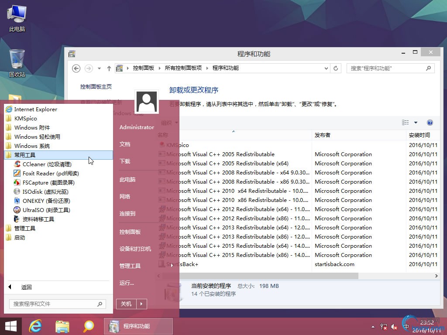This screenshot has height=335, width=447.
Task: Show hidden tray icons arrow
Action: tap(373, 327)
